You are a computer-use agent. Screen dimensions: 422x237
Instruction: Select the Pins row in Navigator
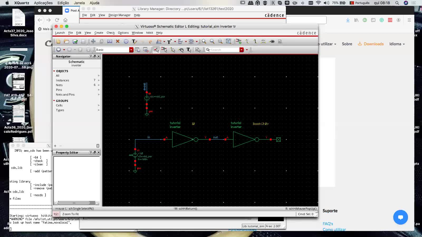pyautogui.click(x=76, y=90)
